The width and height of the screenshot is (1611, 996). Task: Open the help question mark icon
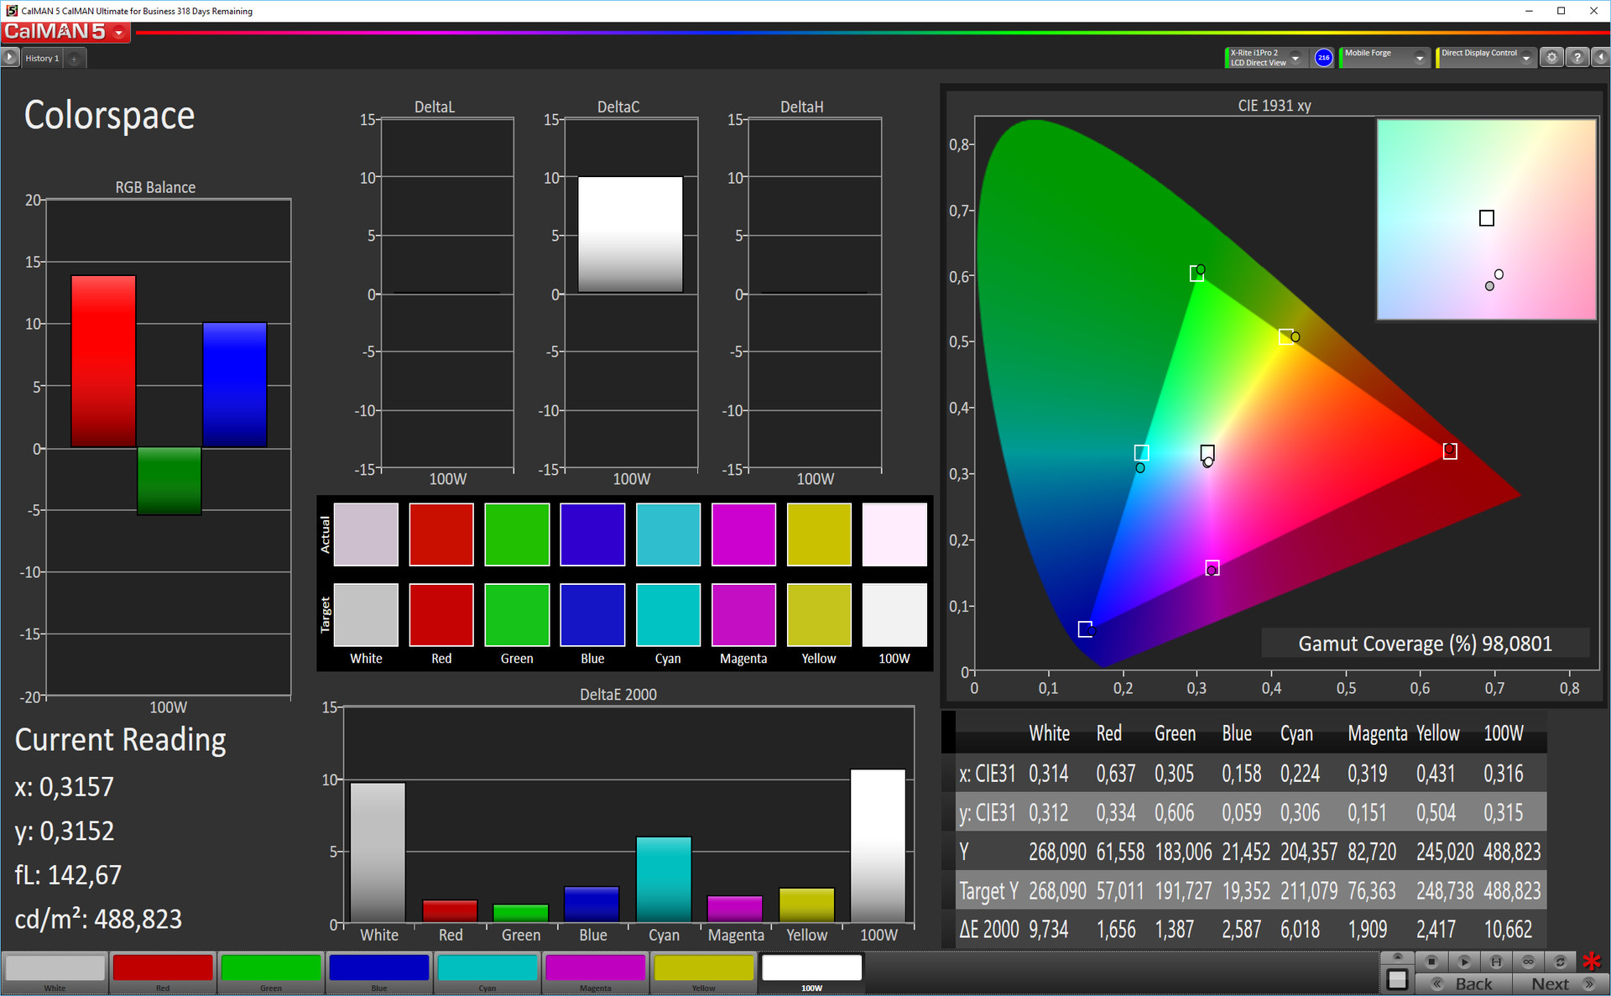point(1577,58)
